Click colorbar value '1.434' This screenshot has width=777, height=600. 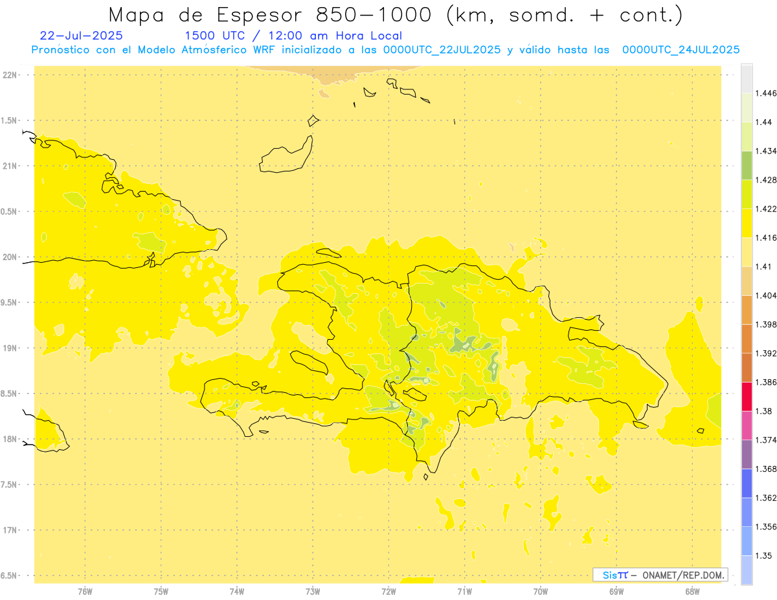coord(766,151)
